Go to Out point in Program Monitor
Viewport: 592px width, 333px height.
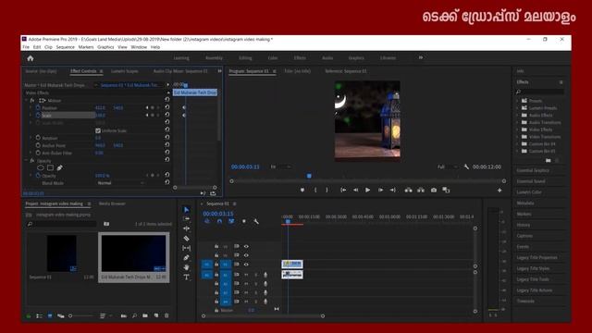coord(392,190)
